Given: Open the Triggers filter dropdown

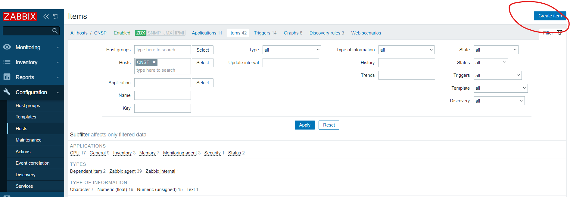Looking at the screenshot, I should [497, 75].
